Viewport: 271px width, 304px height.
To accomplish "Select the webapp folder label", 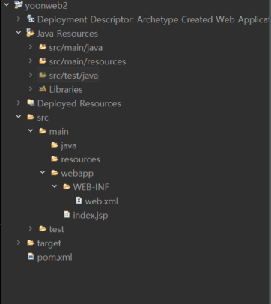I will click(77, 174).
